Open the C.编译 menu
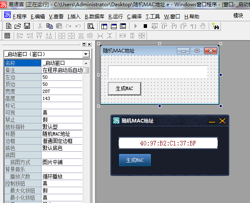Image resolution: width=250 pixels, height=203 pixels. coord(134,17)
